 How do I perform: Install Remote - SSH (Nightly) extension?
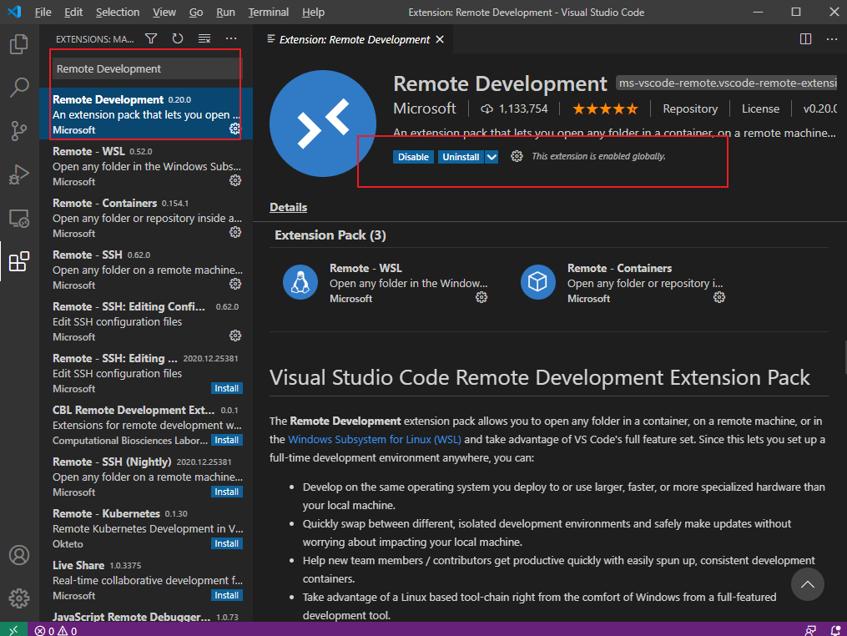click(x=226, y=492)
